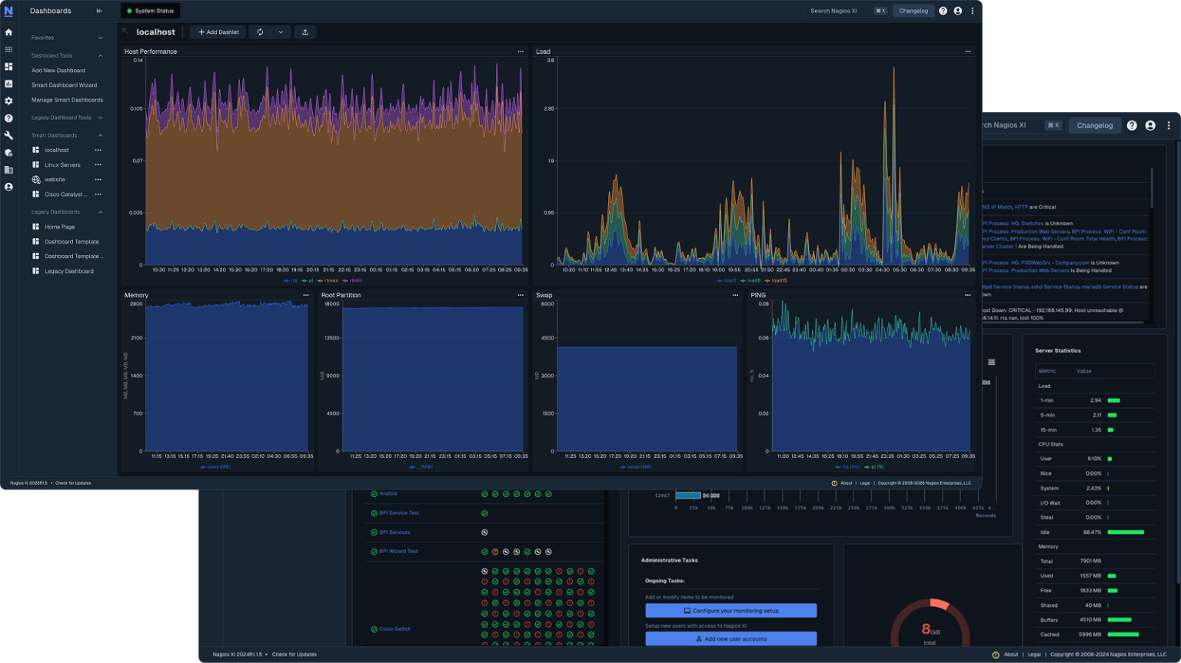Click the Nagios N logo in front window

pyautogui.click(x=8, y=12)
